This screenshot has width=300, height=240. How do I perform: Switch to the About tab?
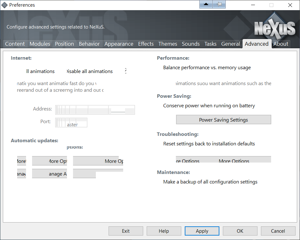pos(281,44)
